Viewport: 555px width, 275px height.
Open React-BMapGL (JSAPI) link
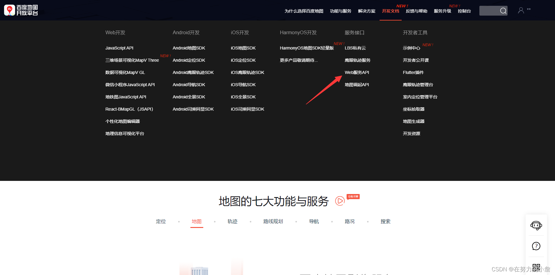[x=129, y=109]
